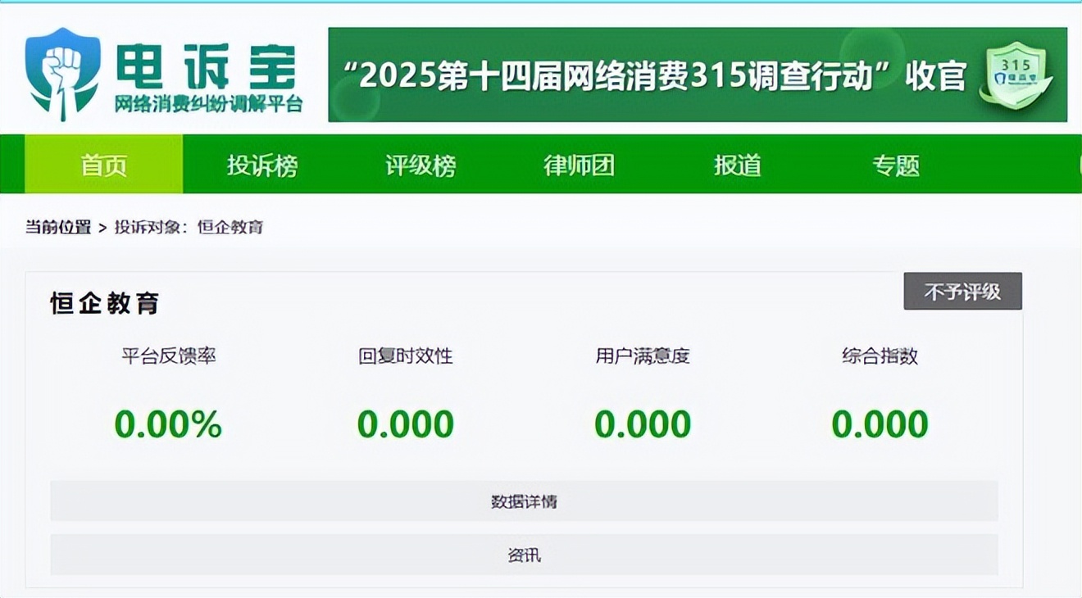Click the 0.00% feedback rate value
Image resolution: width=1082 pixels, height=598 pixels.
168,424
